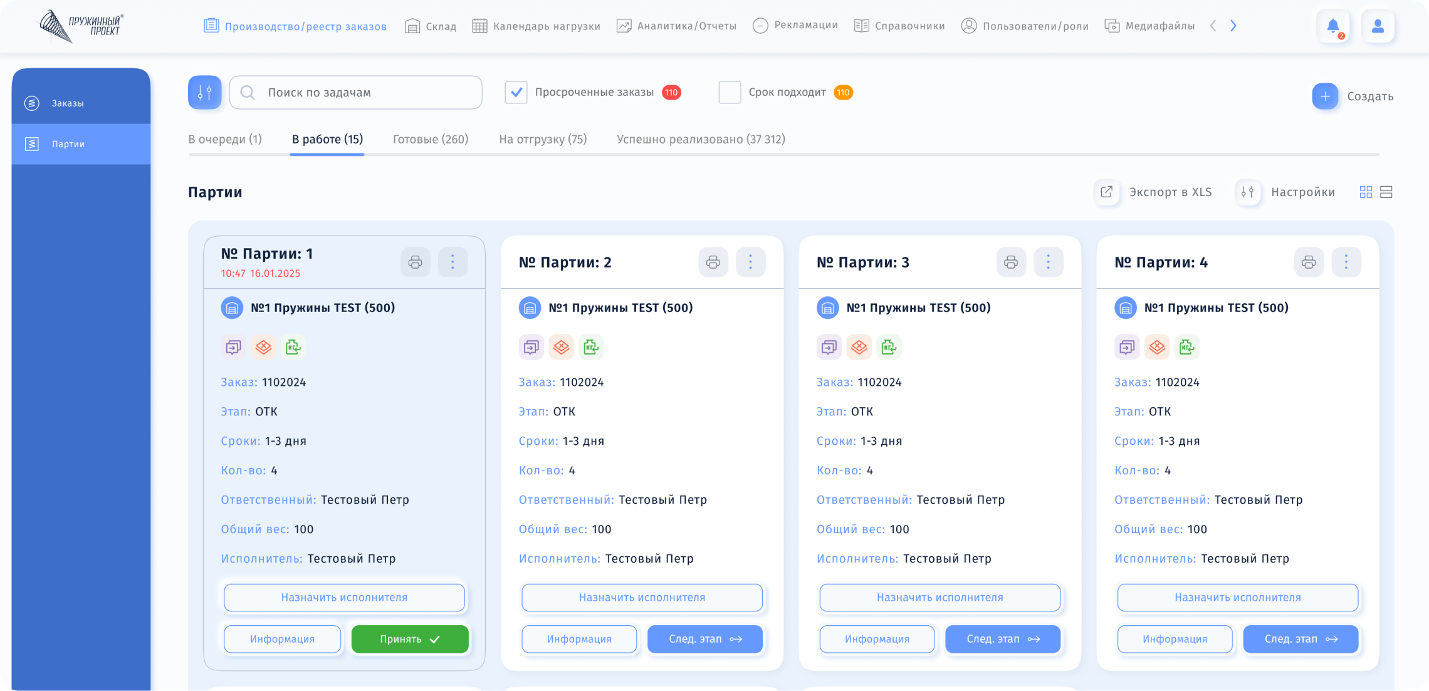Export the list via Экспорт в XLS
Image resolution: width=1429 pixels, height=691 pixels.
point(1153,192)
